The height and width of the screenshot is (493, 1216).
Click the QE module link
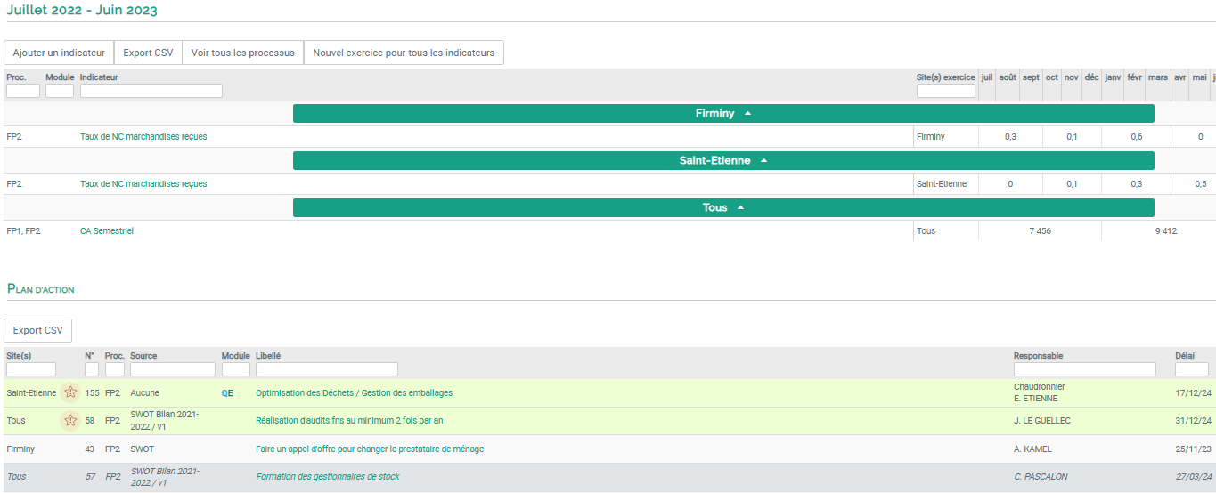click(227, 392)
